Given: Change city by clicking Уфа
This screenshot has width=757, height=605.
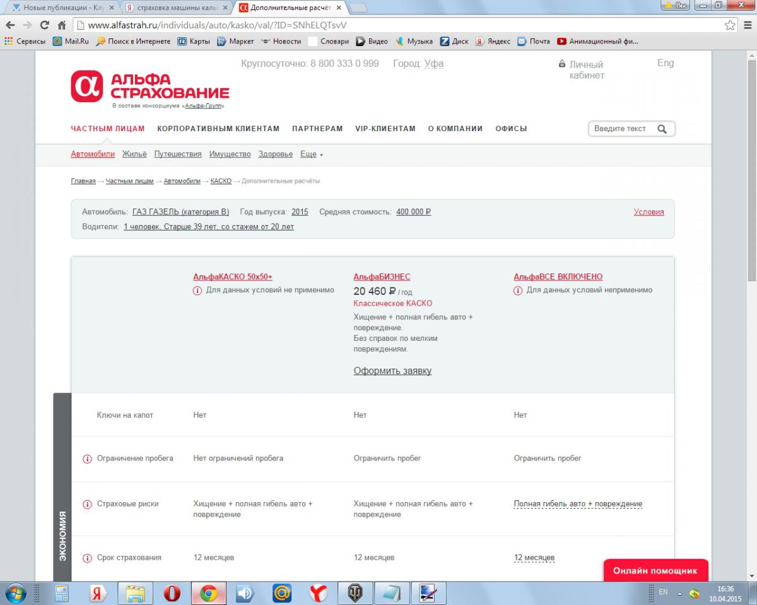Looking at the screenshot, I should pyautogui.click(x=434, y=64).
